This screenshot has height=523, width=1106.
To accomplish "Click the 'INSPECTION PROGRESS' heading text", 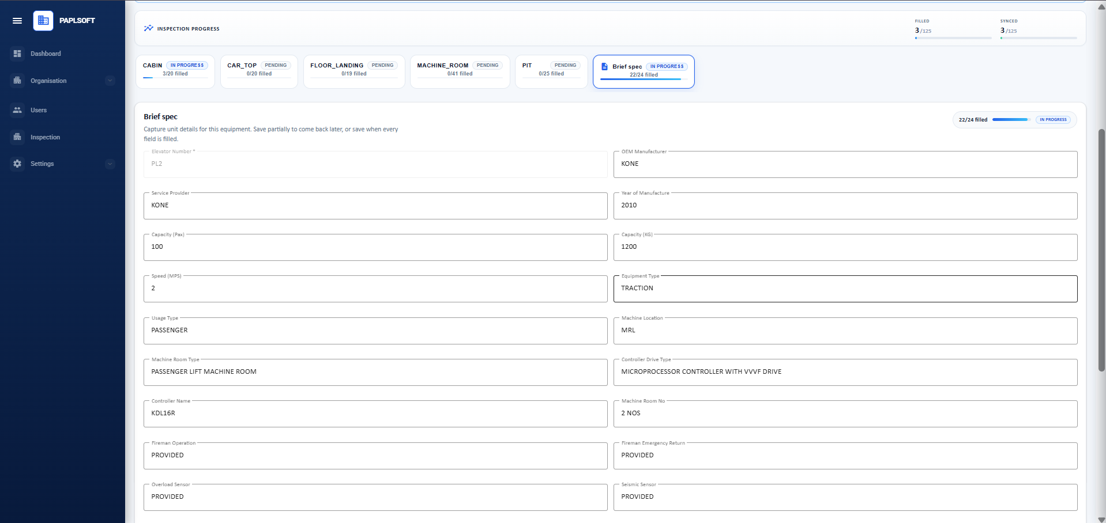I will pos(189,29).
